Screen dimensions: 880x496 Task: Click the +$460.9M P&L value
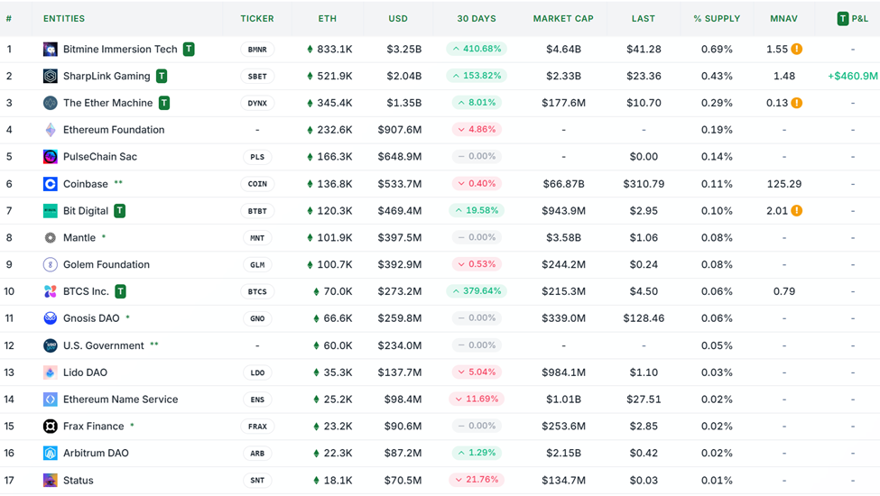(x=852, y=77)
